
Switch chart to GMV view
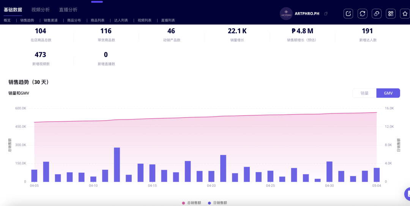[x=388, y=93]
